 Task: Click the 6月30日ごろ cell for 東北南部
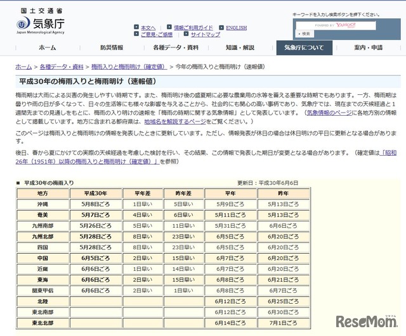click(x=284, y=312)
